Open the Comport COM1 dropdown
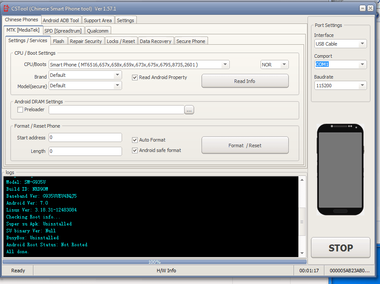 click(362, 64)
